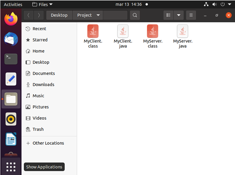Expand the system menu arrow
235x175 pixels.
pyautogui.click(x=230, y=4)
